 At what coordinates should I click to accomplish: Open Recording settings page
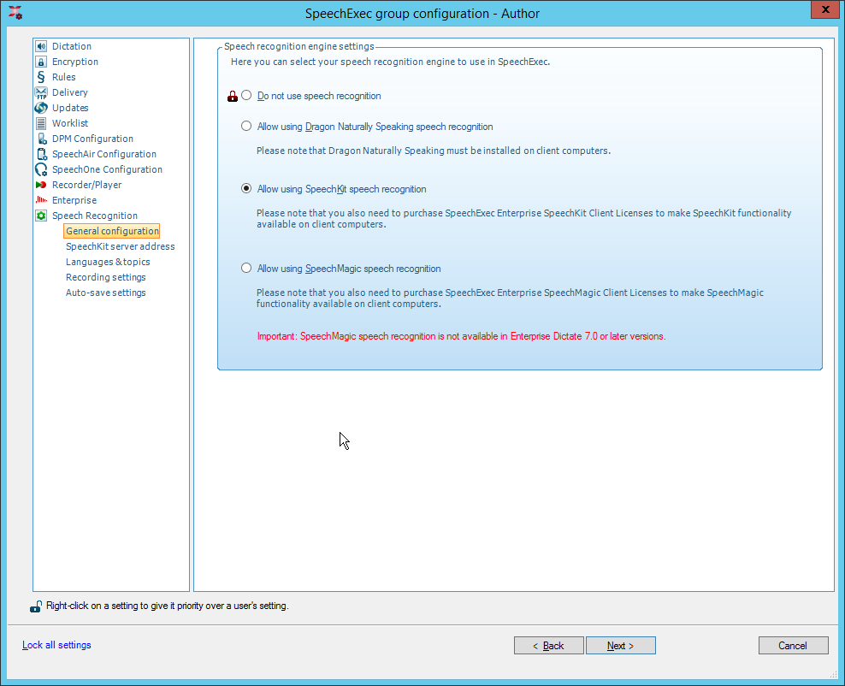tap(106, 277)
